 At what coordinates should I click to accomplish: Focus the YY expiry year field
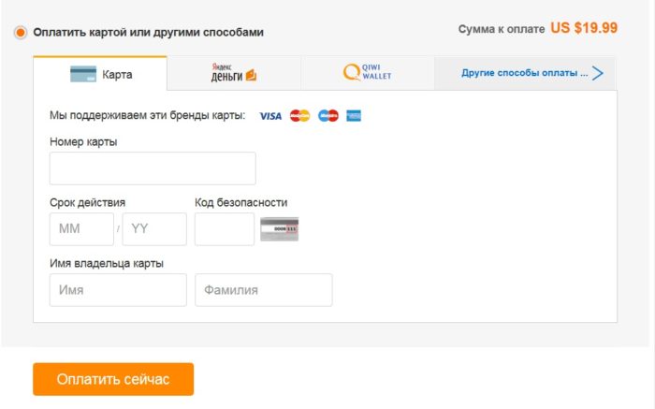coord(154,229)
